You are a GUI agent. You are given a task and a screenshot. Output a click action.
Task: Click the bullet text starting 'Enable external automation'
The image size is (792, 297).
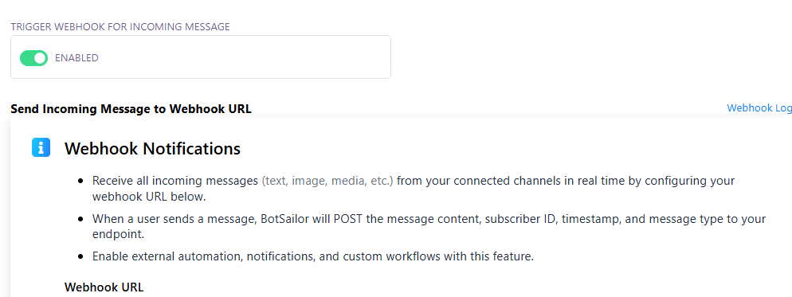[312, 256]
